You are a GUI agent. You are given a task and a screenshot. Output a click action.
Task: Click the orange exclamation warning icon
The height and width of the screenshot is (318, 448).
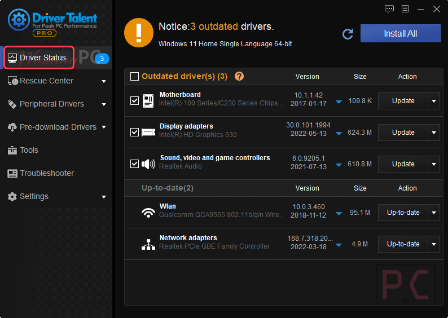point(139,33)
